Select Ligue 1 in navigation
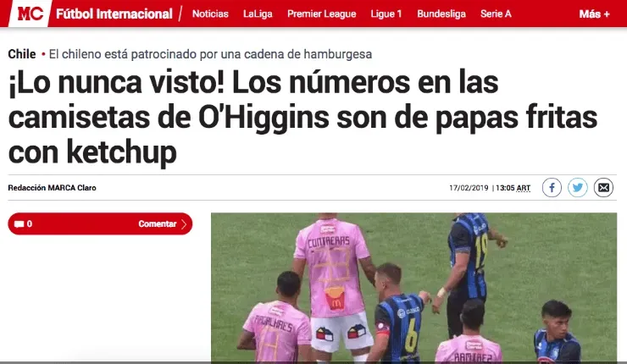 click(x=386, y=14)
